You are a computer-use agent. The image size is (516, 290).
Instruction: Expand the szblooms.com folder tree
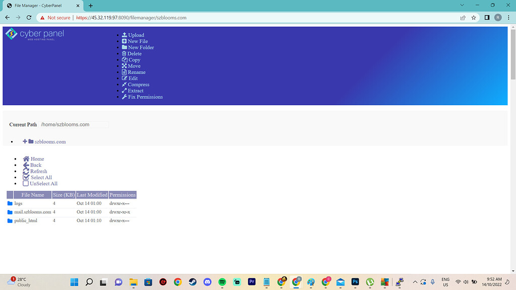coord(24,141)
